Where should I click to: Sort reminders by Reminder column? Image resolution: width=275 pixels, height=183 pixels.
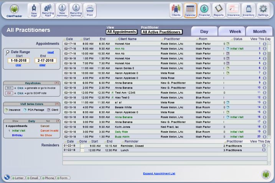pos(131,142)
